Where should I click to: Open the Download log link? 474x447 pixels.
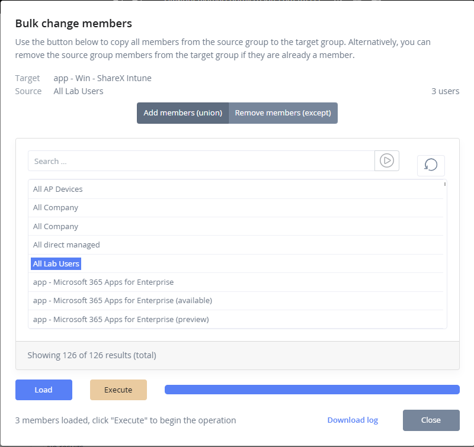pyautogui.click(x=353, y=420)
